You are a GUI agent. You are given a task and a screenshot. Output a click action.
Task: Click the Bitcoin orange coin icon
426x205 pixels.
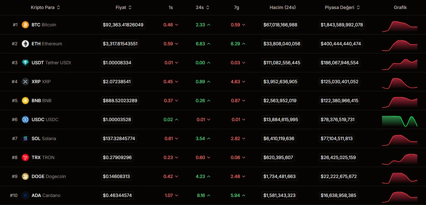[x=25, y=25]
